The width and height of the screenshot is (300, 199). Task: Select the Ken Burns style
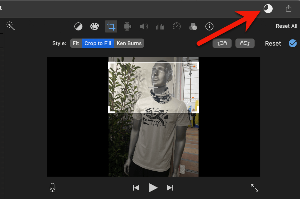129,43
